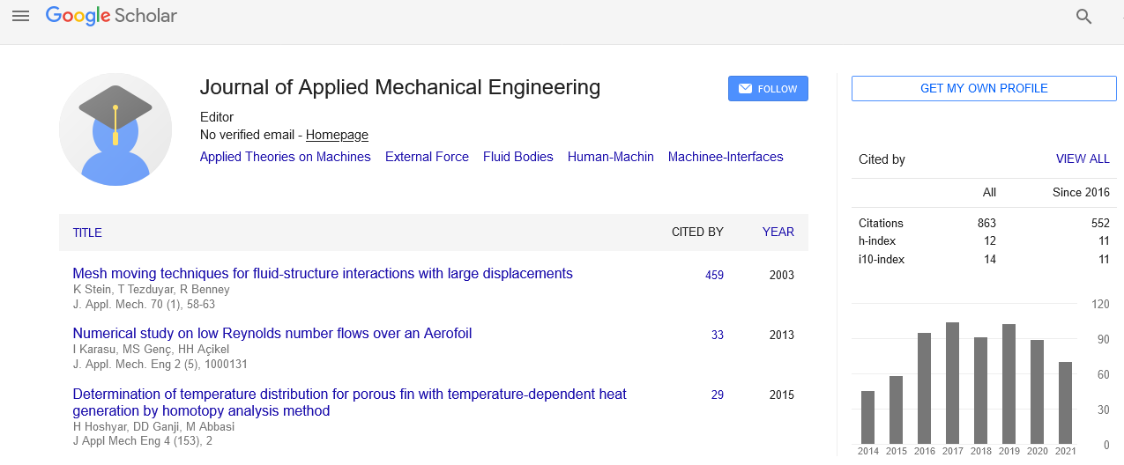The image size is (1124, 465).
Task: Click the Google Scholar logo
Action: [111, 16]
